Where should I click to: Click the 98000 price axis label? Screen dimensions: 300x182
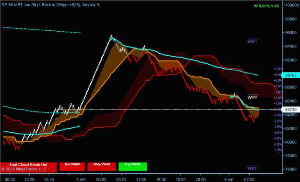click(x=291, y=19)
